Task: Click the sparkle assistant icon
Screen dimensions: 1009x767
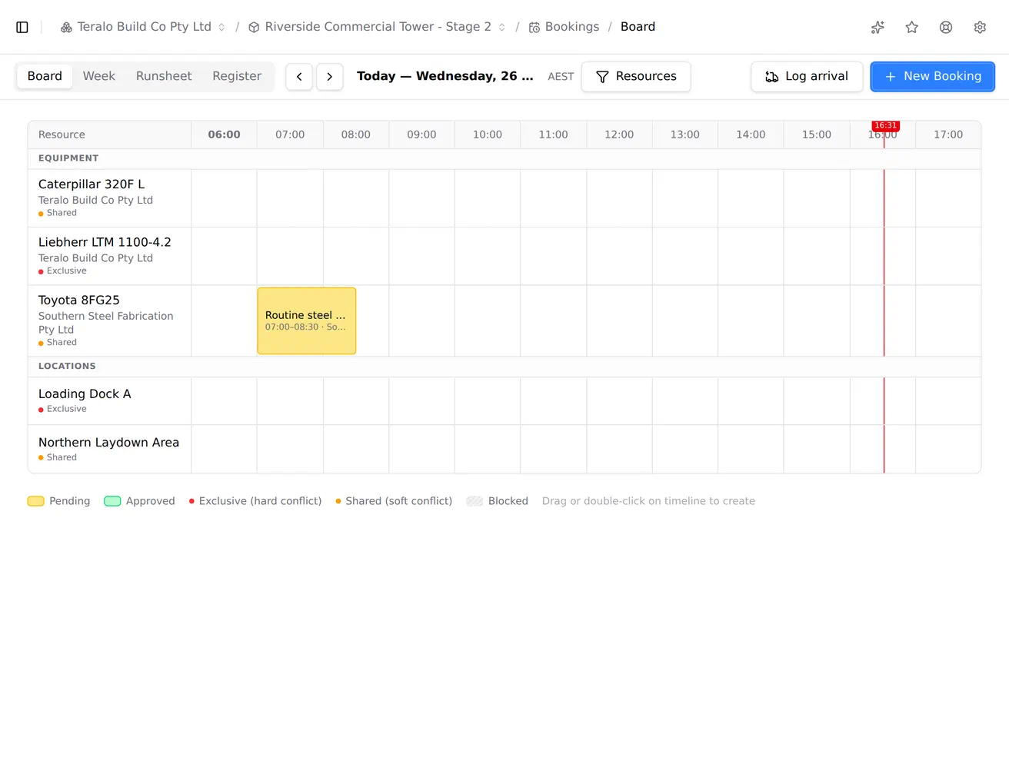Action: (x=877, y=27)
